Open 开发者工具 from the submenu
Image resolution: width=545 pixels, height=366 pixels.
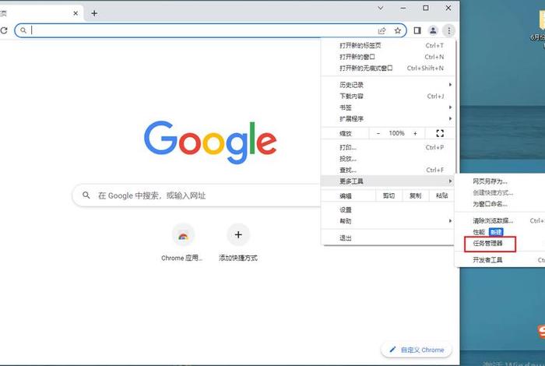(x=500, y=259)
